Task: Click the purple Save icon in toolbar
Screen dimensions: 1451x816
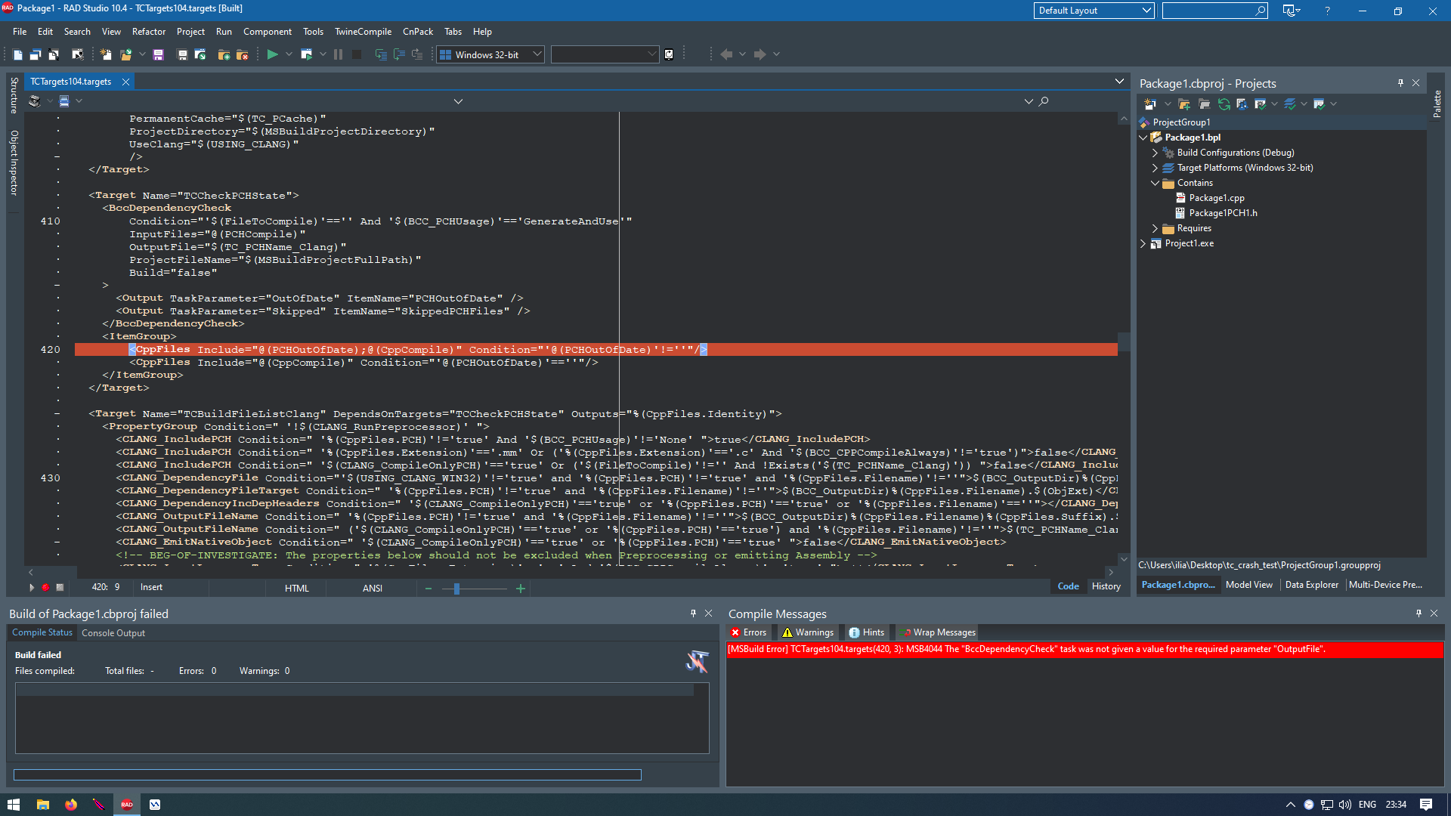Action: click(158, 54)
